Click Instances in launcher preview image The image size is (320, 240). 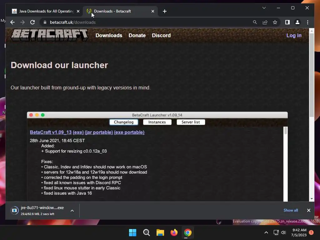pos(157,122)
